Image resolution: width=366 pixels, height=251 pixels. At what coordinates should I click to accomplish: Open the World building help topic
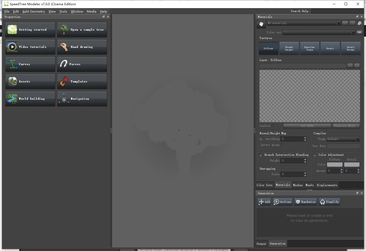[30, 99]
